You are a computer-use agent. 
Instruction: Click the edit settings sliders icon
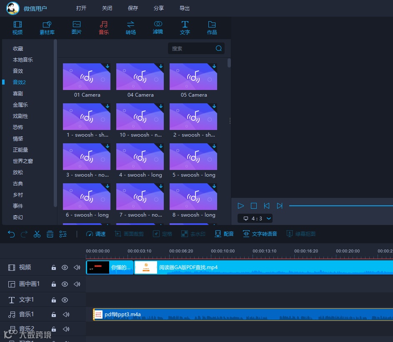(x=63, y=234)
